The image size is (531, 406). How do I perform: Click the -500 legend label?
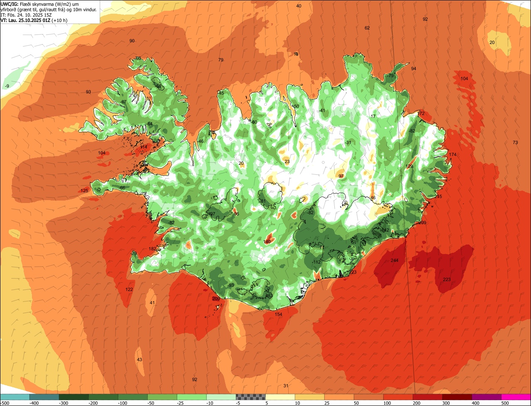tap(5, 403)
